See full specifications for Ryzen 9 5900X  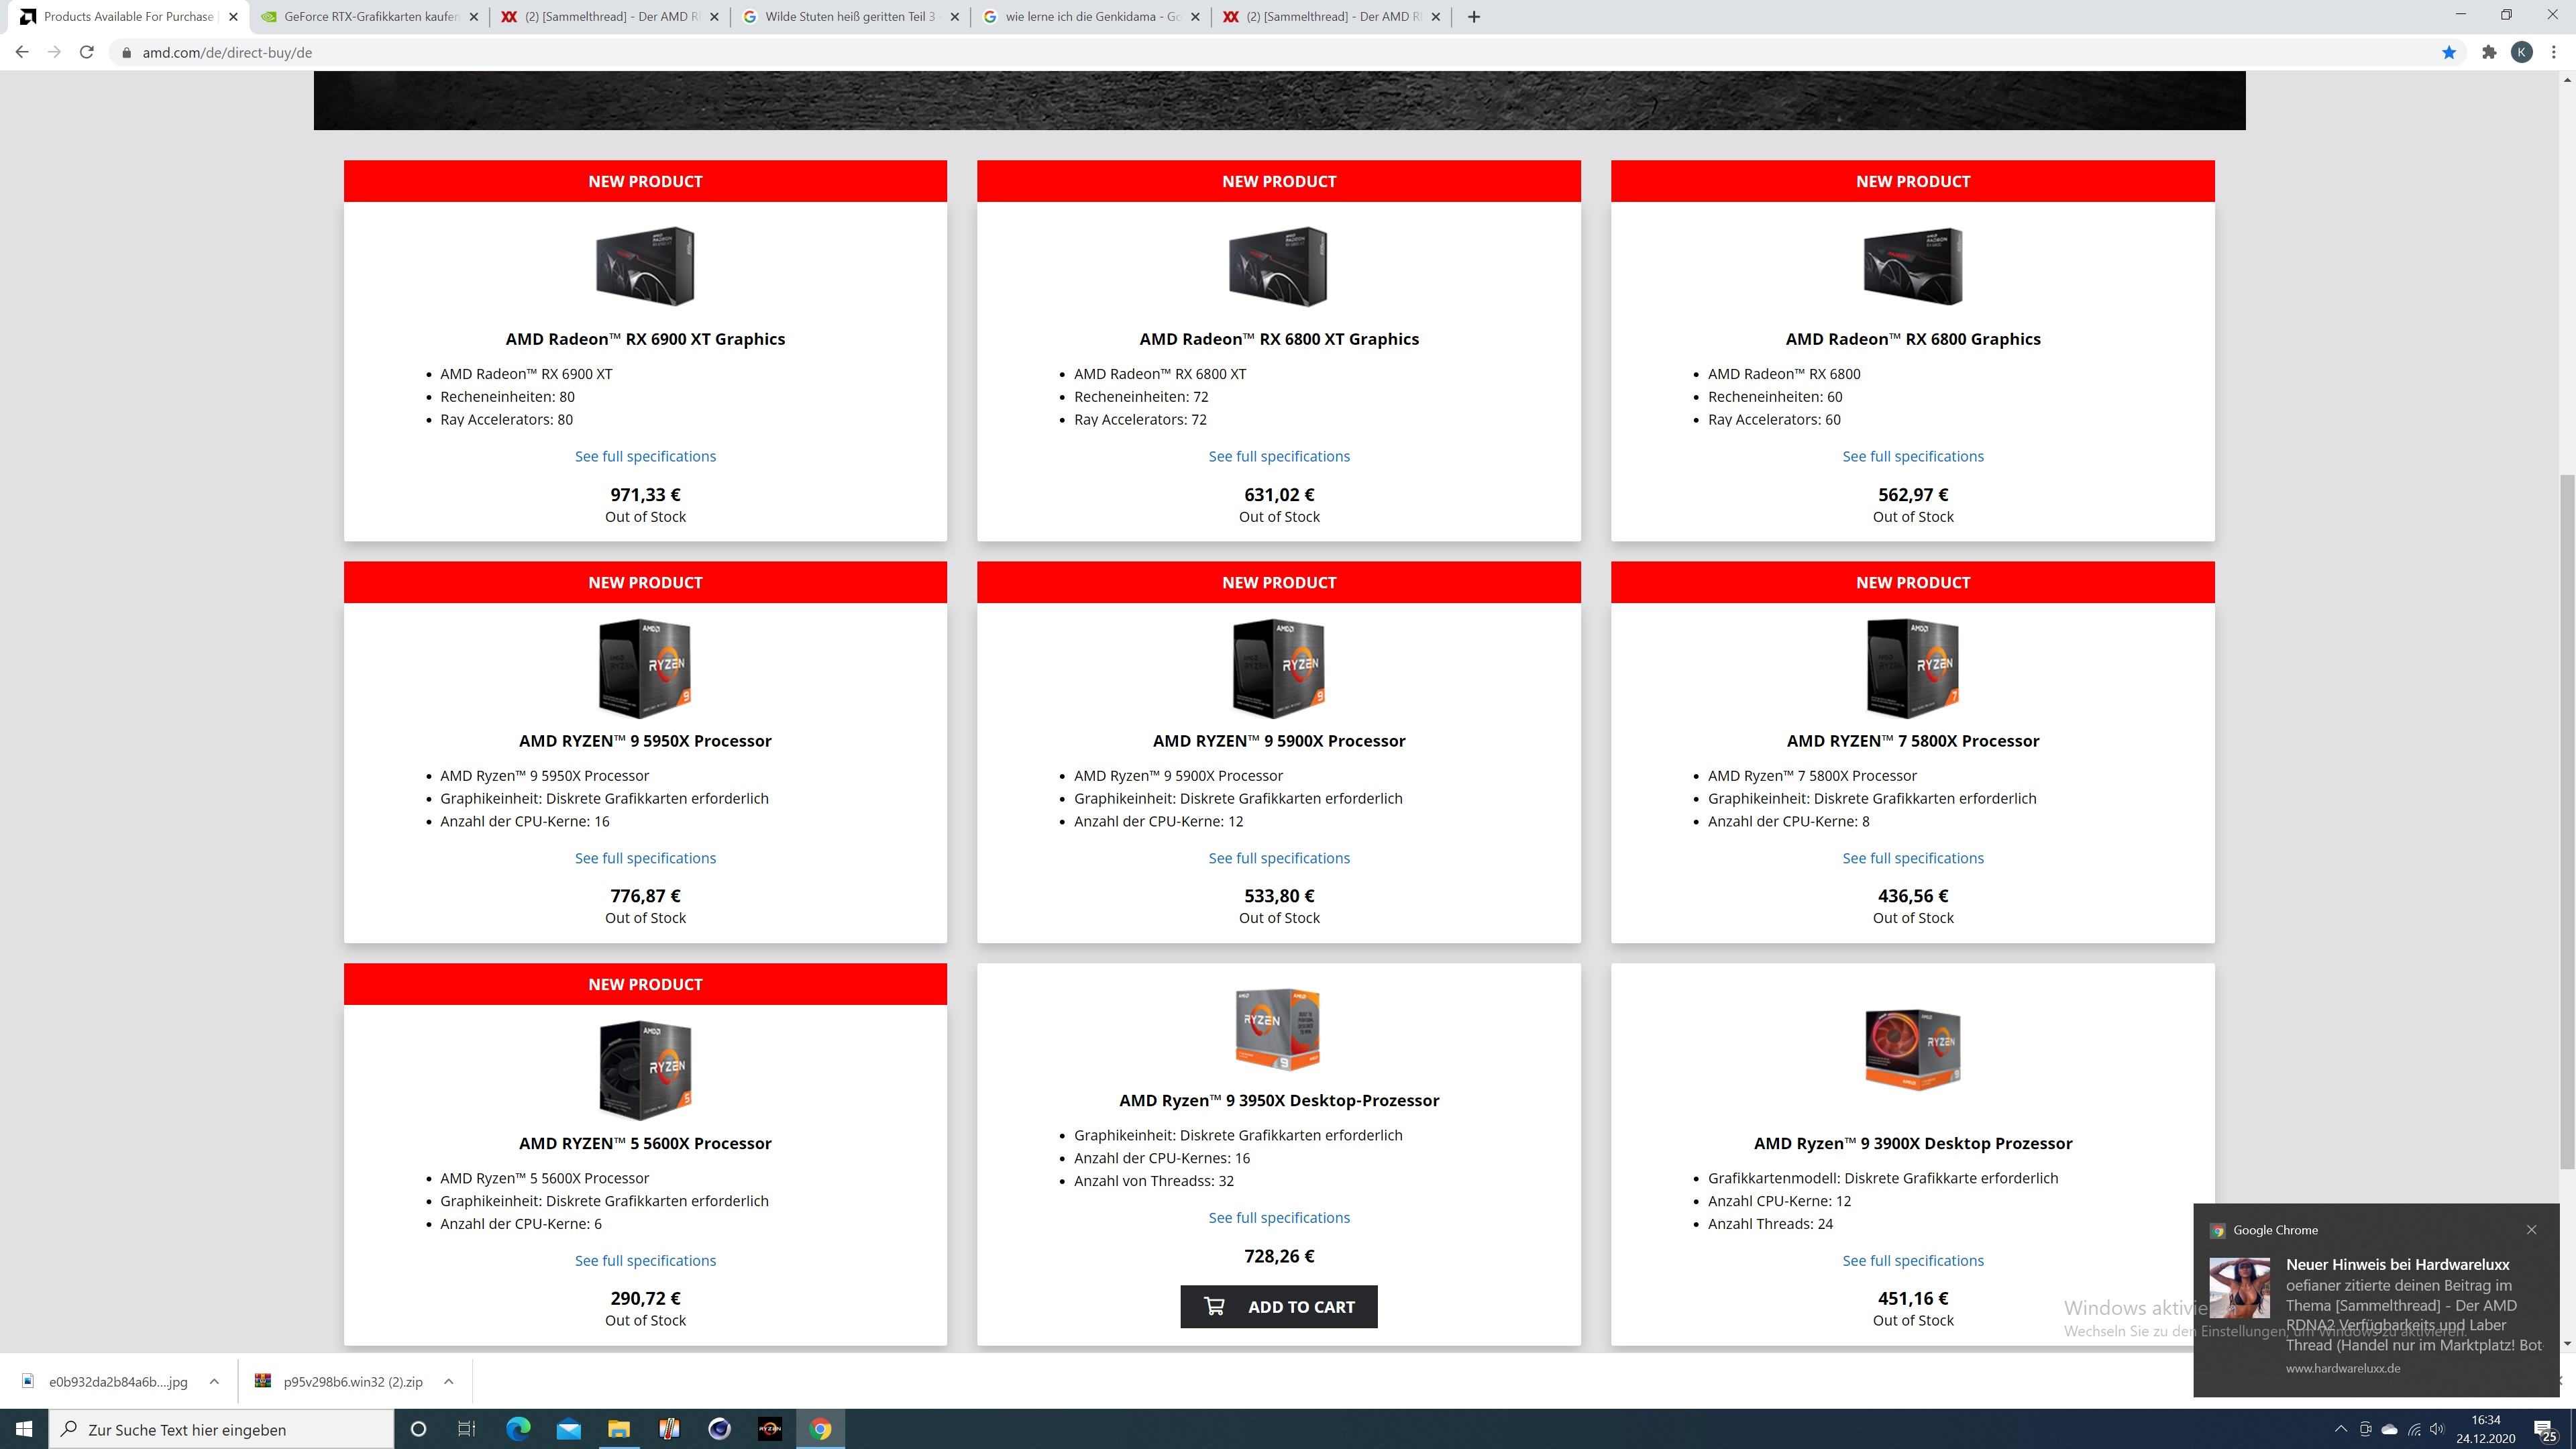click(x=1279, y=858)
